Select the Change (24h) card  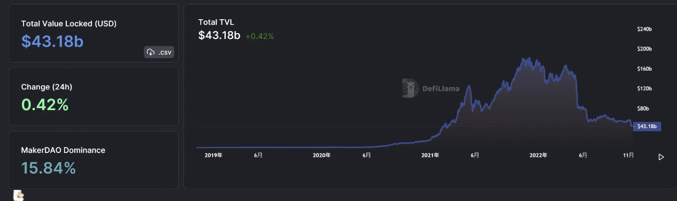pyautogui.click(x=93, y=96)
